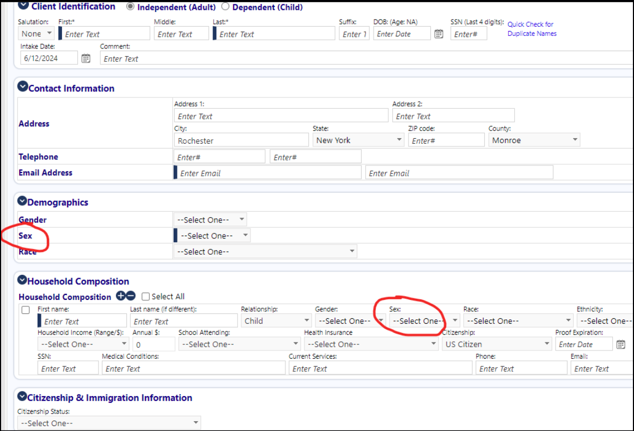Open the Proof Expiration calendar picker
Screen dimensions: 634x431
click(621, 344)
